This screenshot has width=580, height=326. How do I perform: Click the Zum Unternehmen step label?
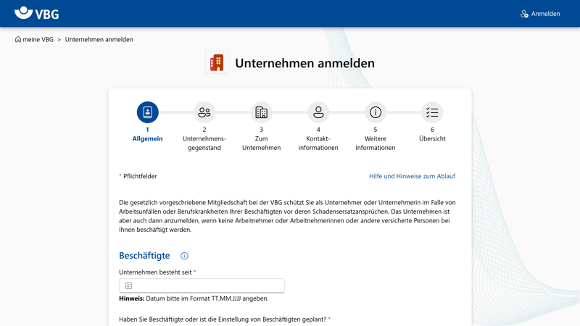pos(261,143)
